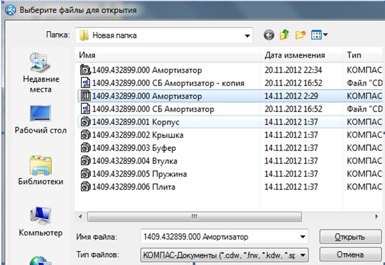Click the Отмена button

(350, 255)
